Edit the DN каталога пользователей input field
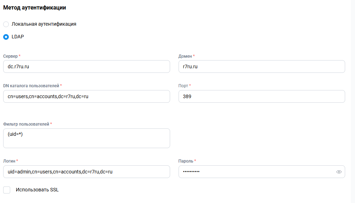 (x=87, y=96)
